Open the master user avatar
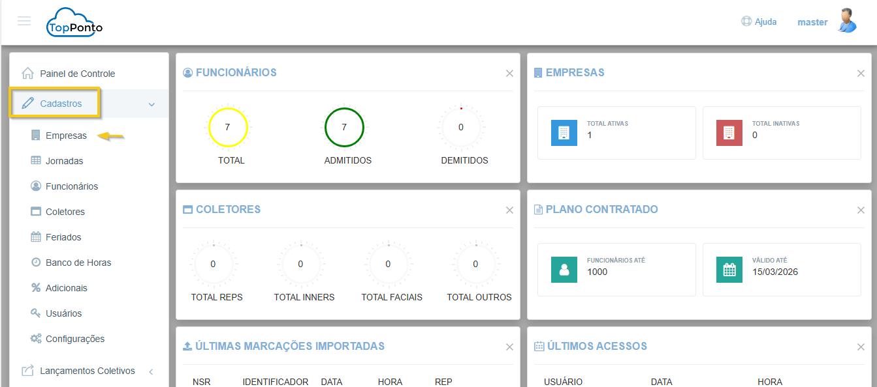This screenshot has height=387, width=877. 847,21
